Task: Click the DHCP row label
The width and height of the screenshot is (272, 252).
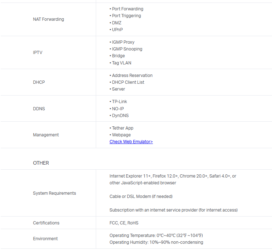Action: (39, 82)
